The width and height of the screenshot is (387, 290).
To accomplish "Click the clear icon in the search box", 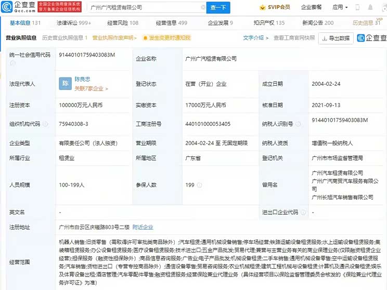I will (x=202, y=8).
